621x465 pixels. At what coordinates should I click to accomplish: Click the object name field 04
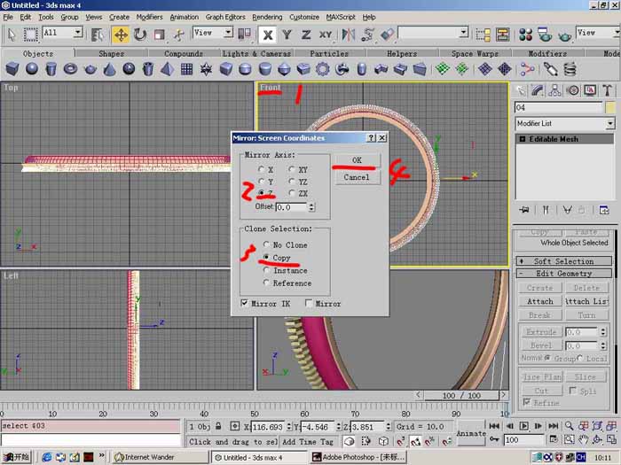[558, 107]
